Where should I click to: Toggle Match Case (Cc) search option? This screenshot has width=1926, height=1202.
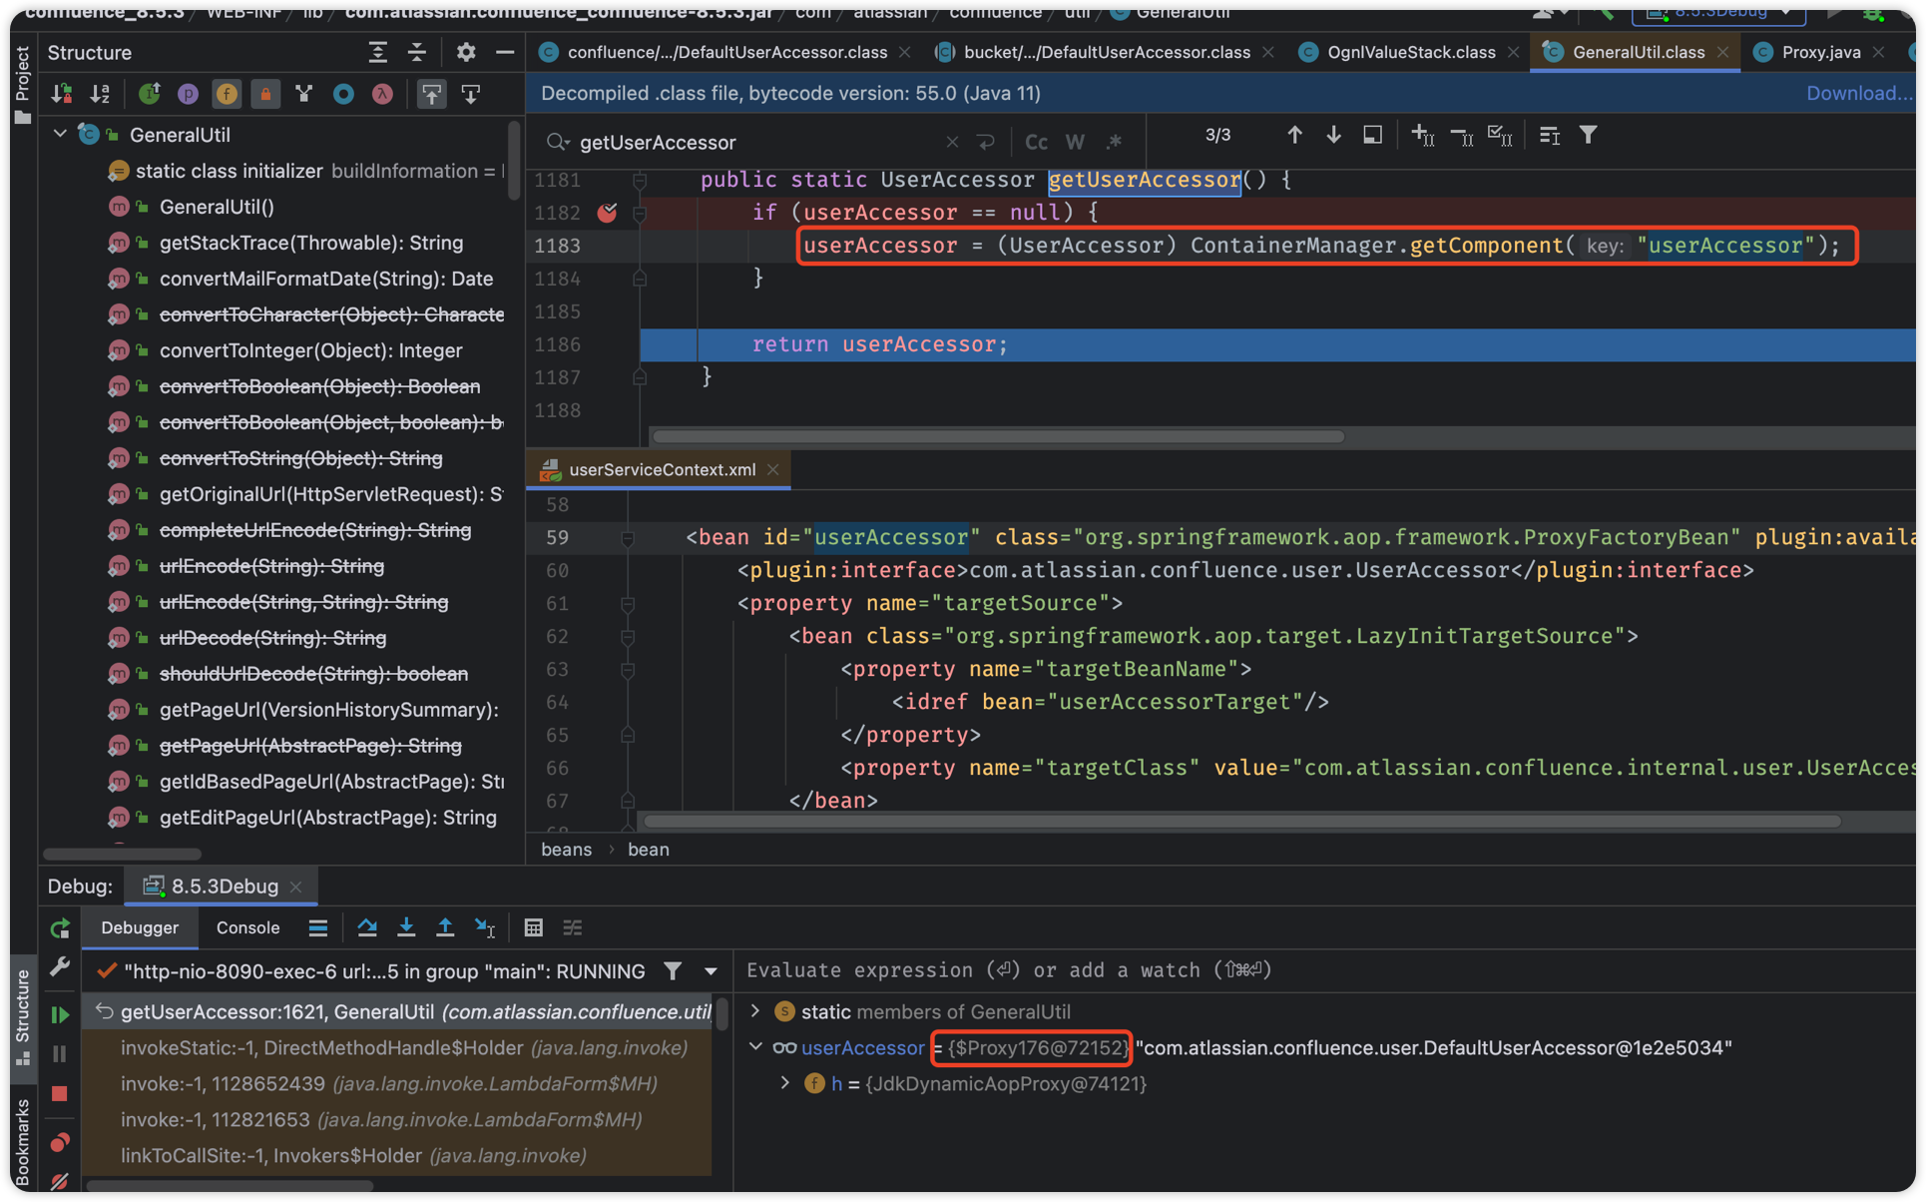pyautogui.click(x=1036, y=142)
